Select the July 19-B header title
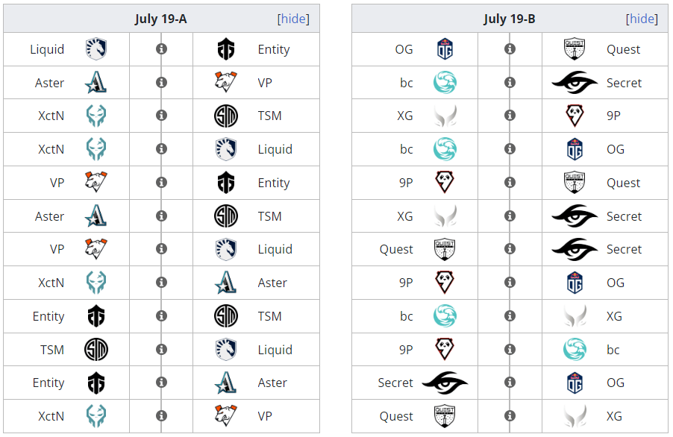673x437 pixels. [510, 19]
